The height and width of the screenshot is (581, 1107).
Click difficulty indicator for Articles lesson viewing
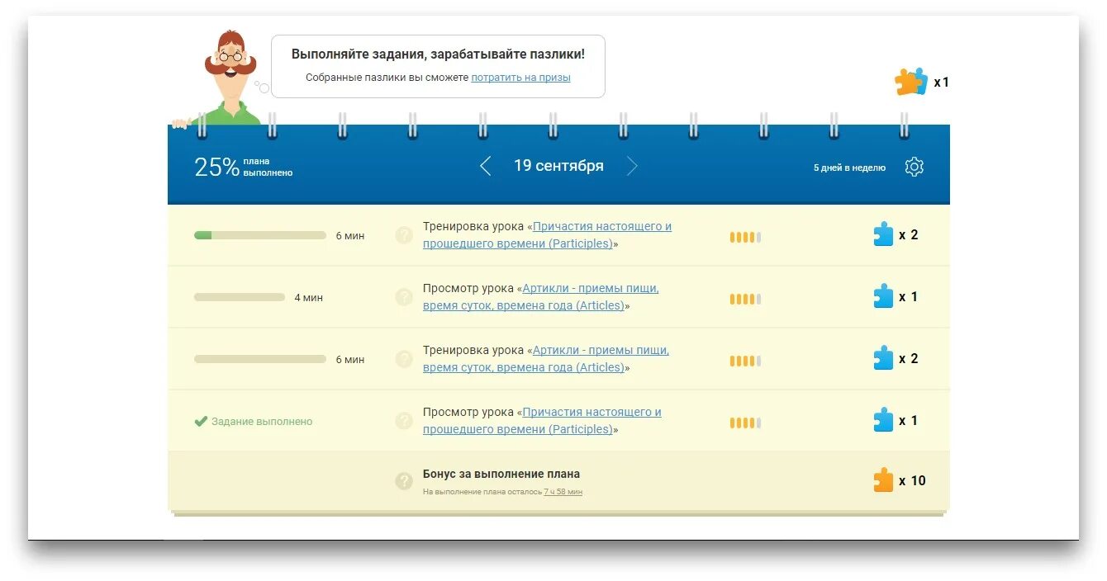point(745,300)
